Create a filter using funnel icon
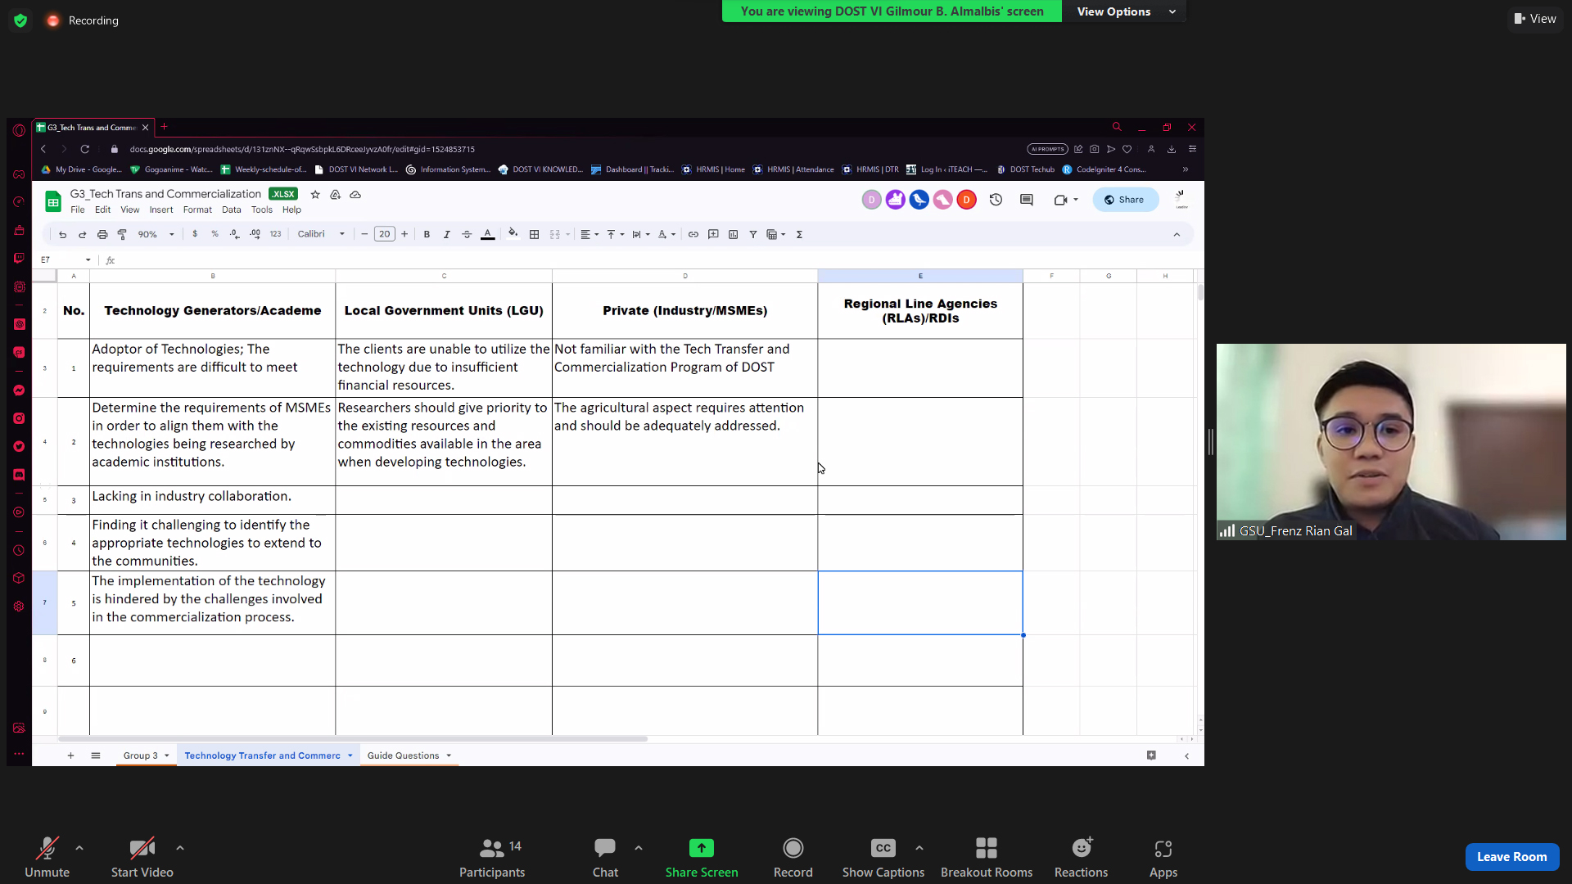This screenshot has width=1572, height=884. click(752, 234)
